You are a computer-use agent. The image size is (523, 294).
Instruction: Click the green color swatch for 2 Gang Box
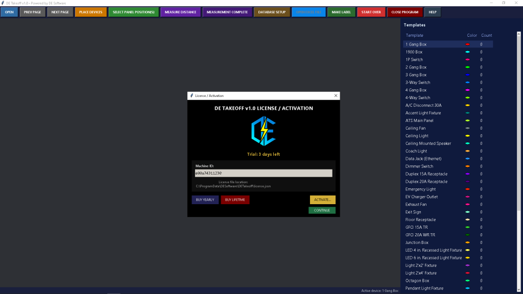coord(467,67)
